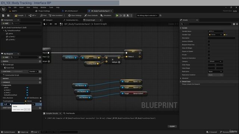Click Add in the Components panel
This screenshot has width=239, height=134.
[5, 23]
